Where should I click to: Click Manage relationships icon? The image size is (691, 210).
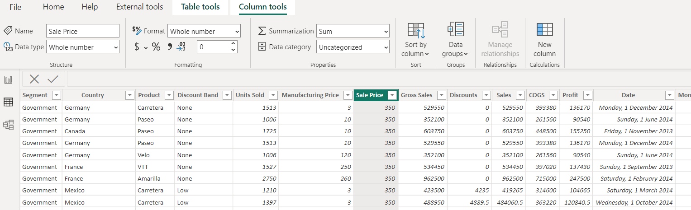click(x=500, y=30)
